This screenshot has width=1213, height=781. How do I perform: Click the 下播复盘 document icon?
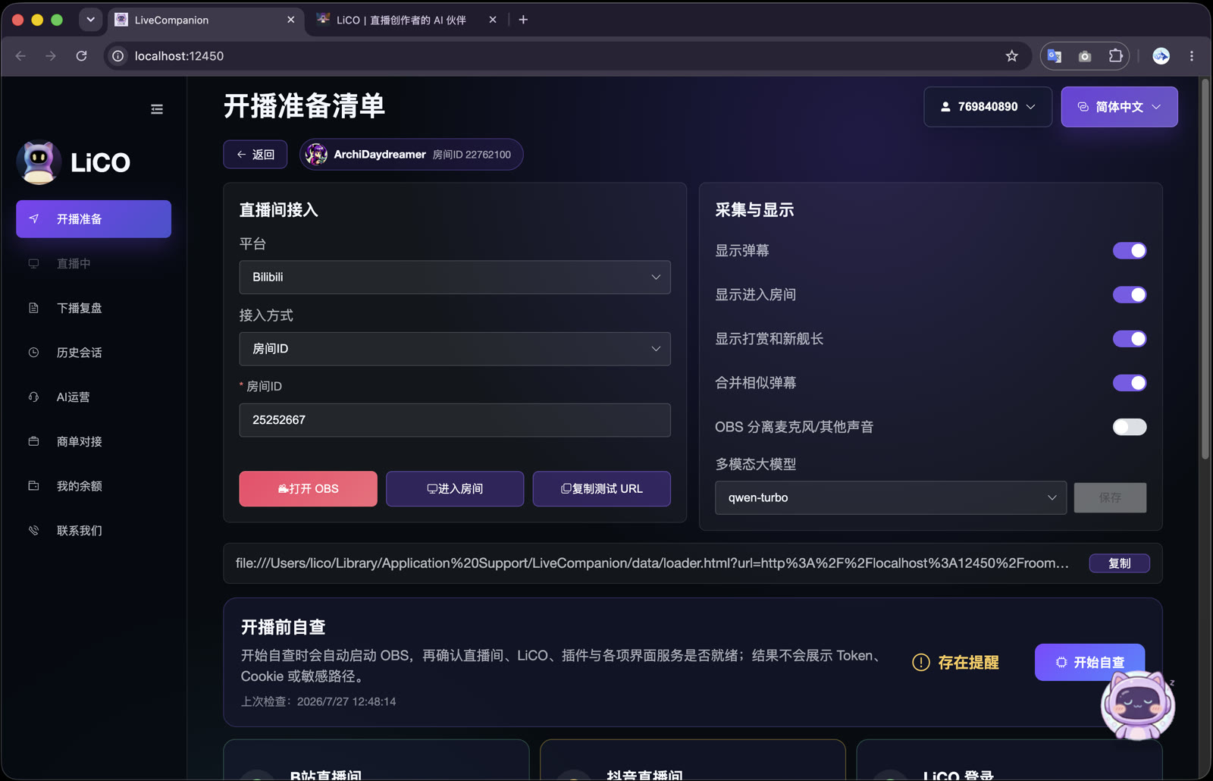(33, 308)
